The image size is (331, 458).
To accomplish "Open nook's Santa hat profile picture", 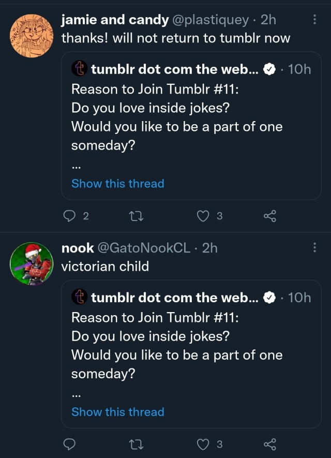I will [x=32, y=264].
